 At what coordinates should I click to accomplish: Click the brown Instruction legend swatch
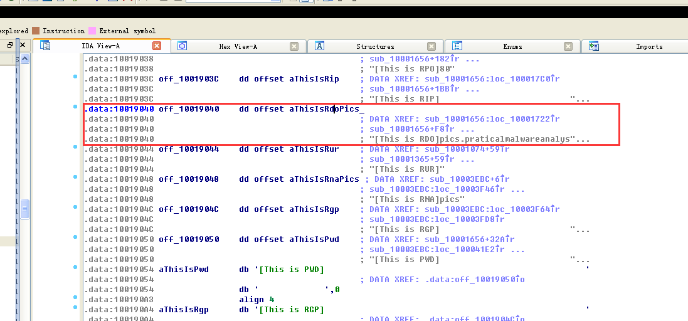36,31
